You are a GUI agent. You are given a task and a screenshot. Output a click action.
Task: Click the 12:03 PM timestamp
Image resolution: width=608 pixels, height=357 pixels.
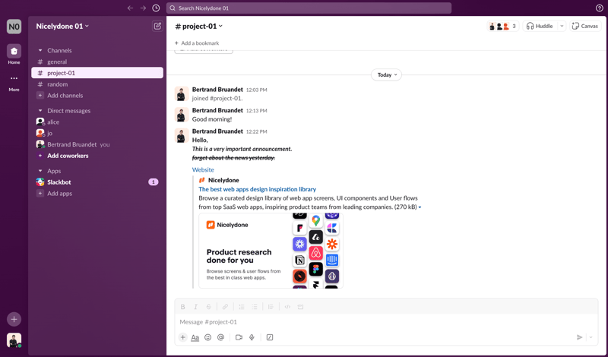coord(256,90)
